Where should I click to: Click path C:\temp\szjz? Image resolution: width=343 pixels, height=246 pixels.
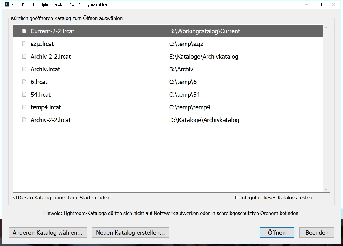click(x=186, y=44)
